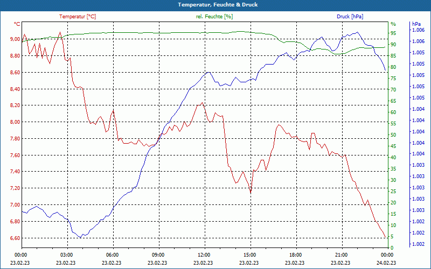
Task: Click the 60 humidity axis value
Action: [393, 112]
